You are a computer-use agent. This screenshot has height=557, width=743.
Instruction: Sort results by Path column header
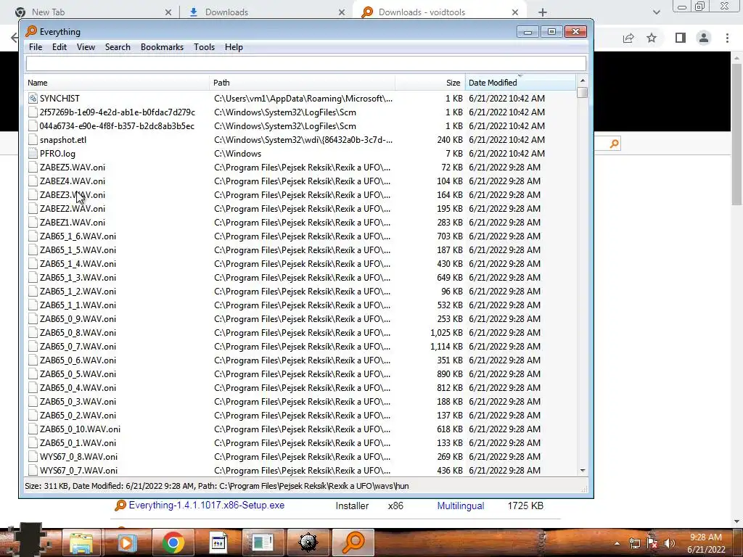[x=303, y=83]
